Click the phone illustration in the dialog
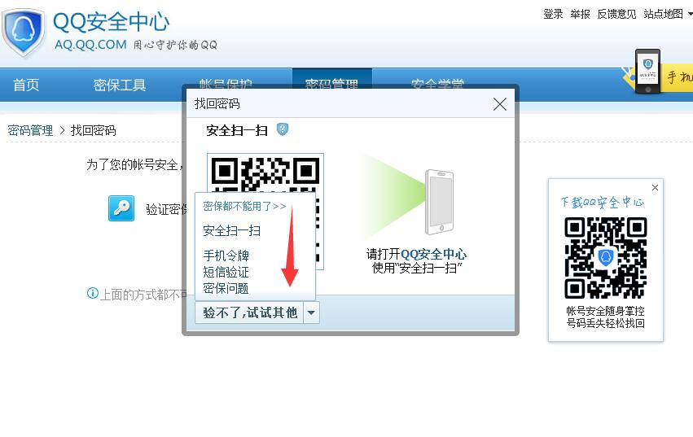The image size is (693, 437). pos(439,202)
